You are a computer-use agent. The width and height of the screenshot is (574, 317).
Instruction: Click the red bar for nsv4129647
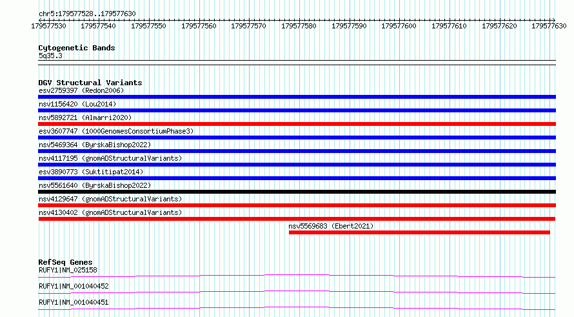pos(297,205)
